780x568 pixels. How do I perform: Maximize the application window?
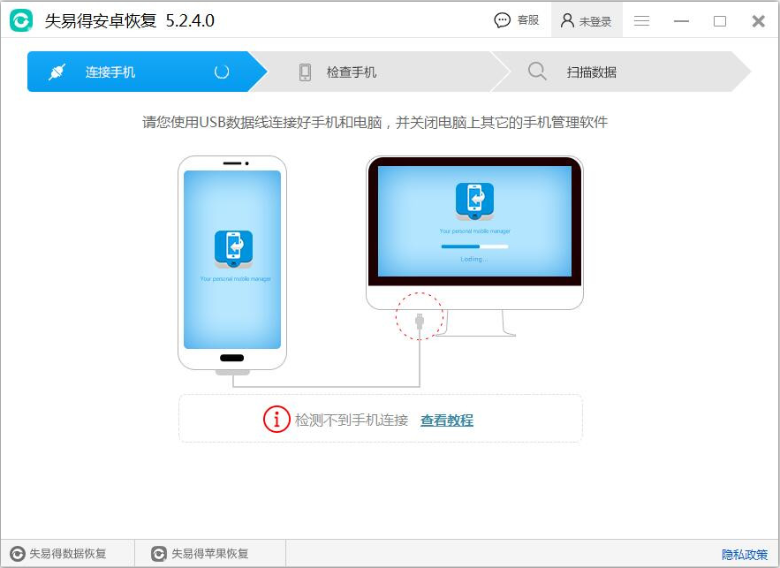(x=719, y=21)
